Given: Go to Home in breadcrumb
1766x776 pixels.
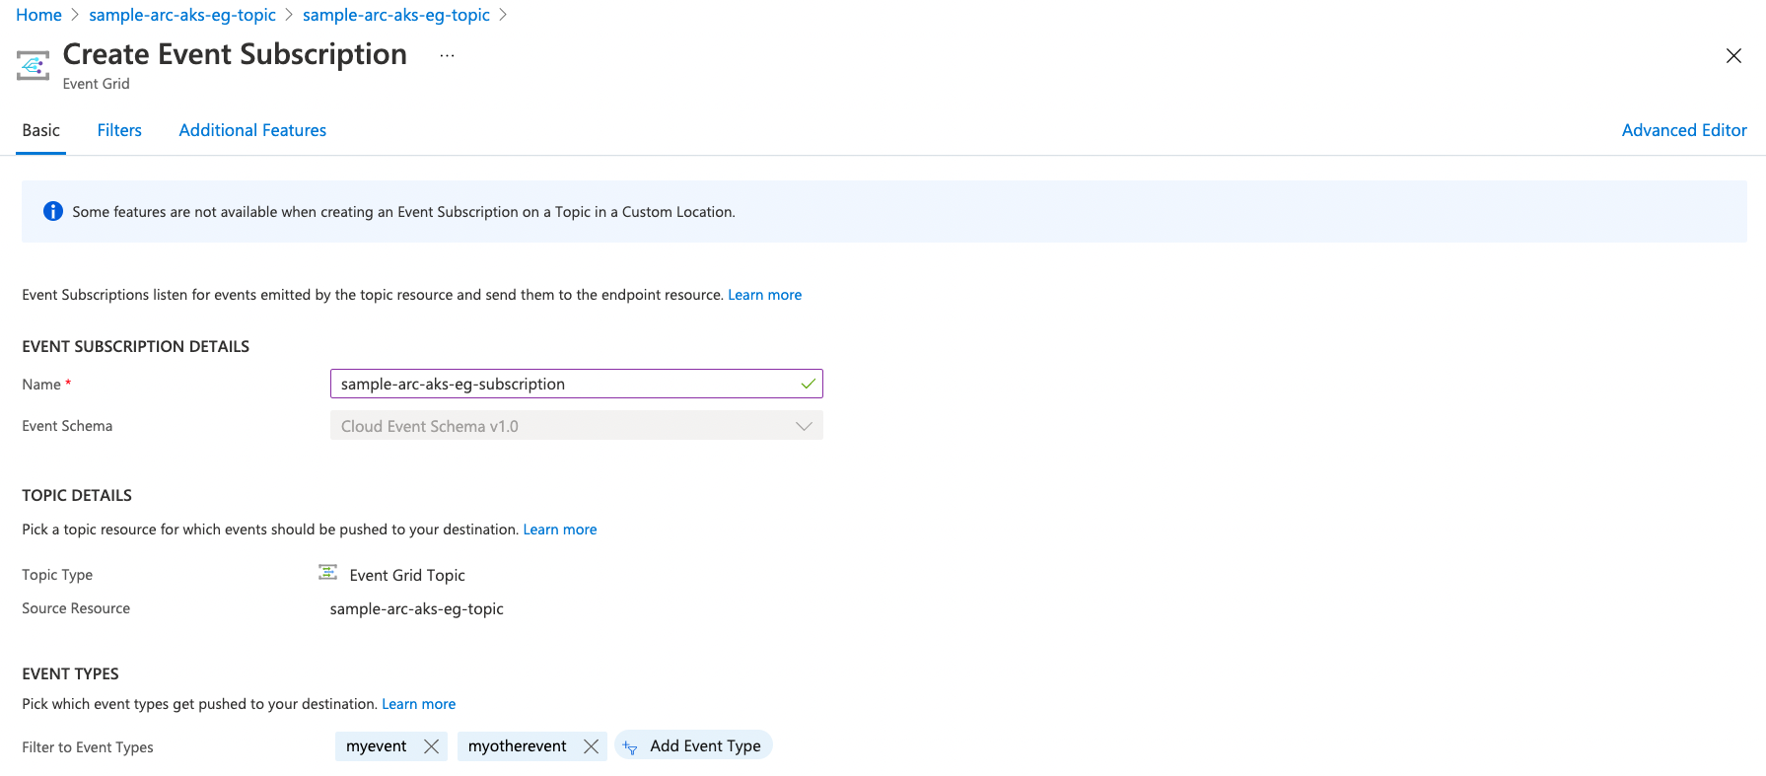Looking at the screenshot, I should pyautogui.click(x=38, y=15).
